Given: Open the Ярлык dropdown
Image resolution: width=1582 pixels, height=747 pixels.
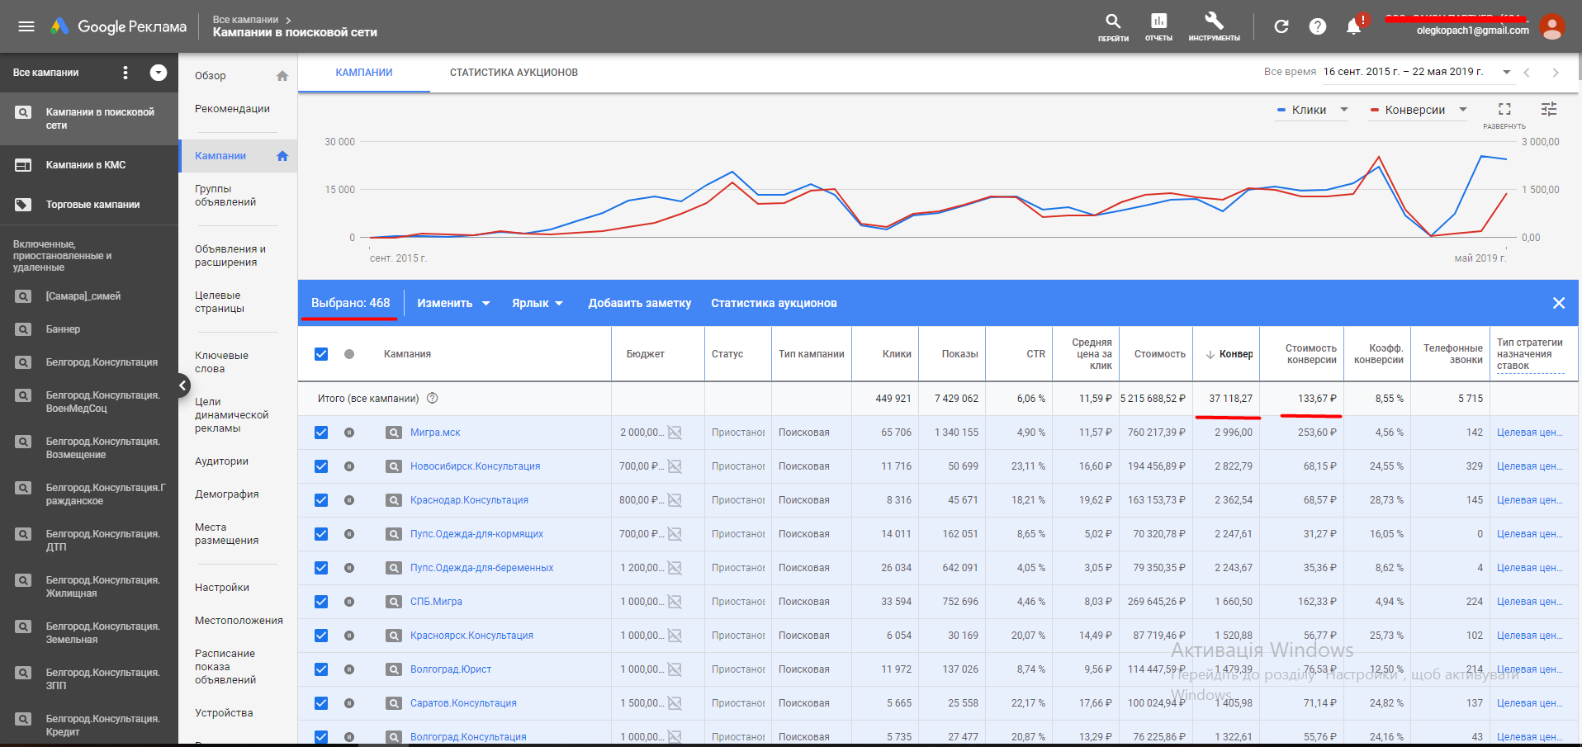Looking at the screenshot, I should tap(538, 303).
